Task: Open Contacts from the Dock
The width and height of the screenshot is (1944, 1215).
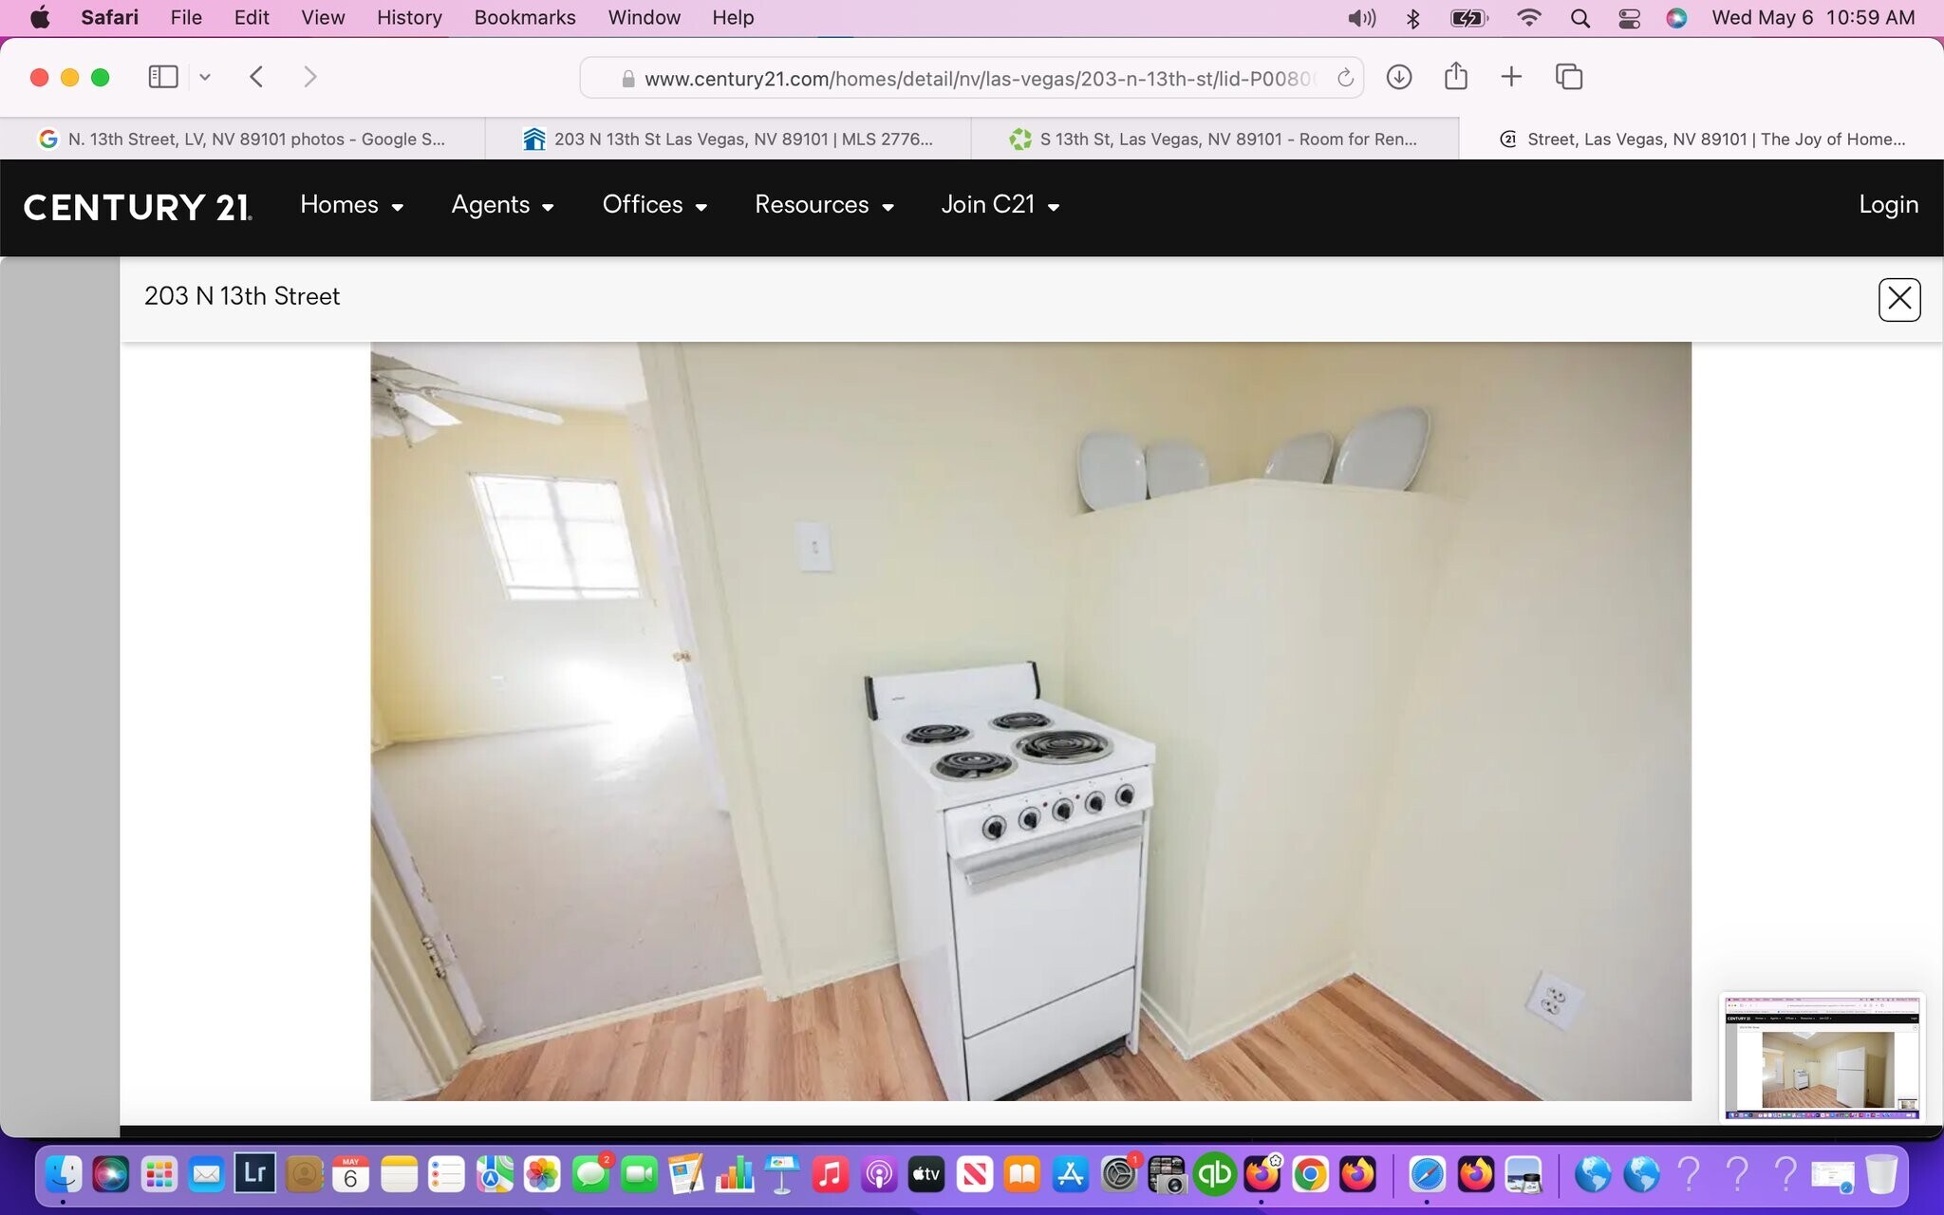Action: pyautogui.click(x=304, y=1174)
